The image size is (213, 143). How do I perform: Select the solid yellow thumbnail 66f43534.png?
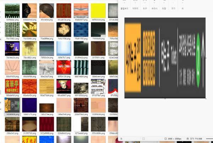tap(98, 11)
